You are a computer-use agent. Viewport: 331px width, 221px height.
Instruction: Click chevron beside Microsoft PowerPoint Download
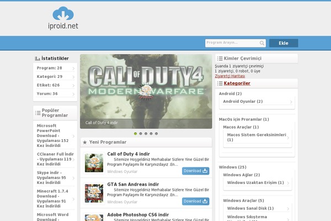click(x=73, y=136)
